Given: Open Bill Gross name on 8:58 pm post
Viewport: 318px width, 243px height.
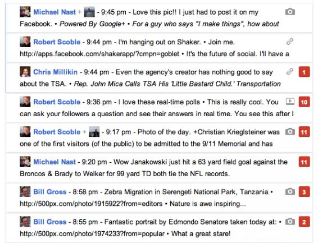Looking at the screenshot, I should [x=49, y=192].
